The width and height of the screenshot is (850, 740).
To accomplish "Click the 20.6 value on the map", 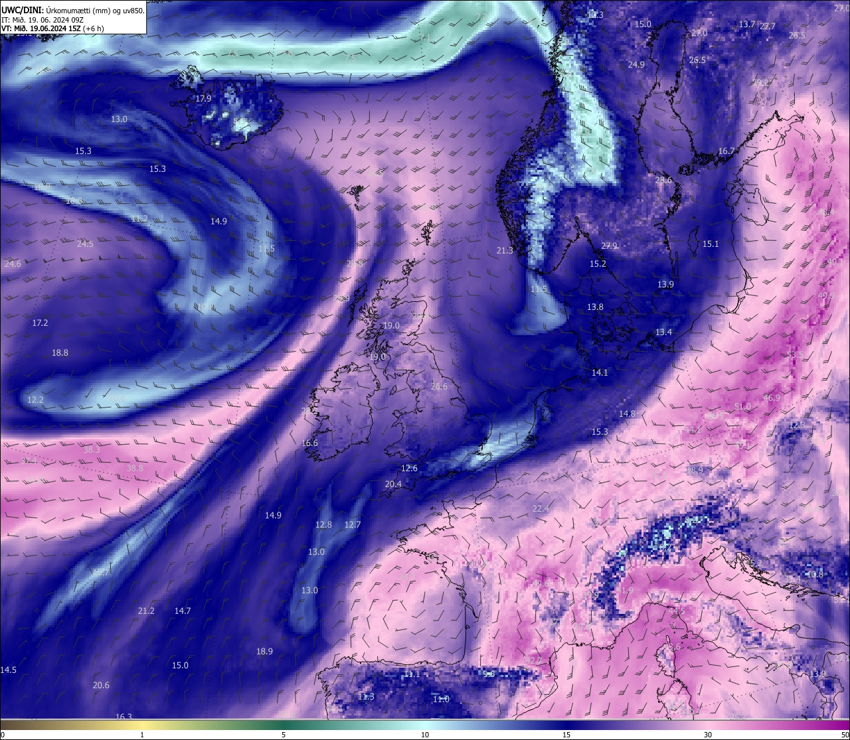I will tap(101, 685).
